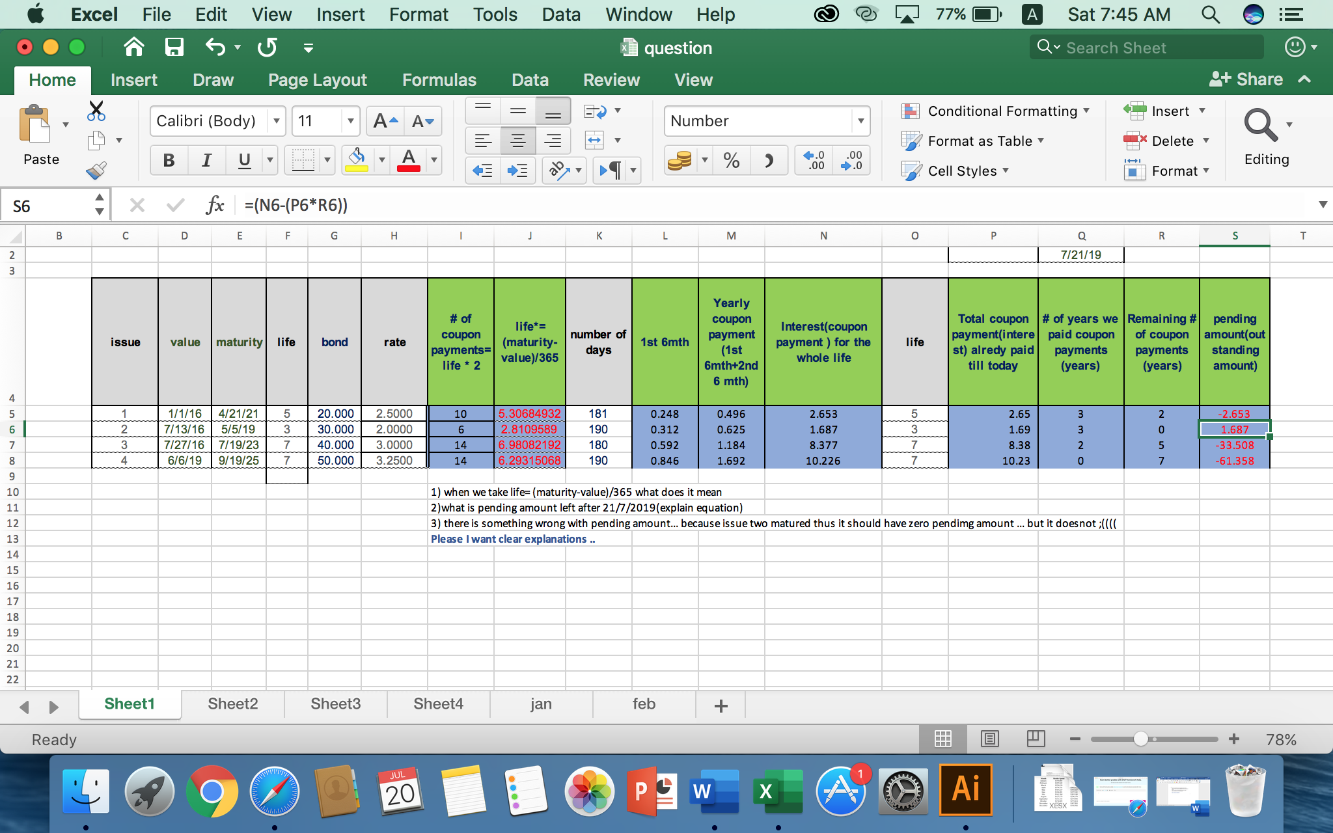Click the Borders icon

point(303,160)
